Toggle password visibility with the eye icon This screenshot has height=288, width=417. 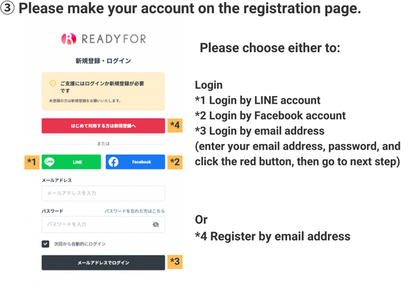pyautogui.click(x=156, y=225)
